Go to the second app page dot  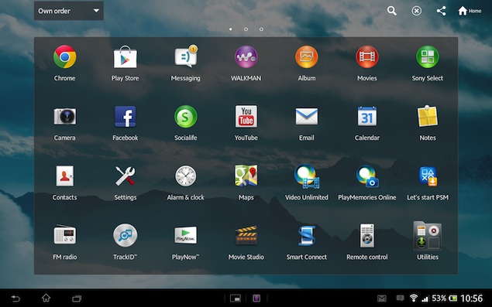[x=246, y=29]
